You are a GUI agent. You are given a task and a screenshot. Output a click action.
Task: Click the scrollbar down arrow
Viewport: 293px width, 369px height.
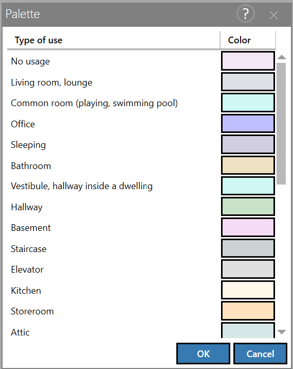click(x=281, y=332)
